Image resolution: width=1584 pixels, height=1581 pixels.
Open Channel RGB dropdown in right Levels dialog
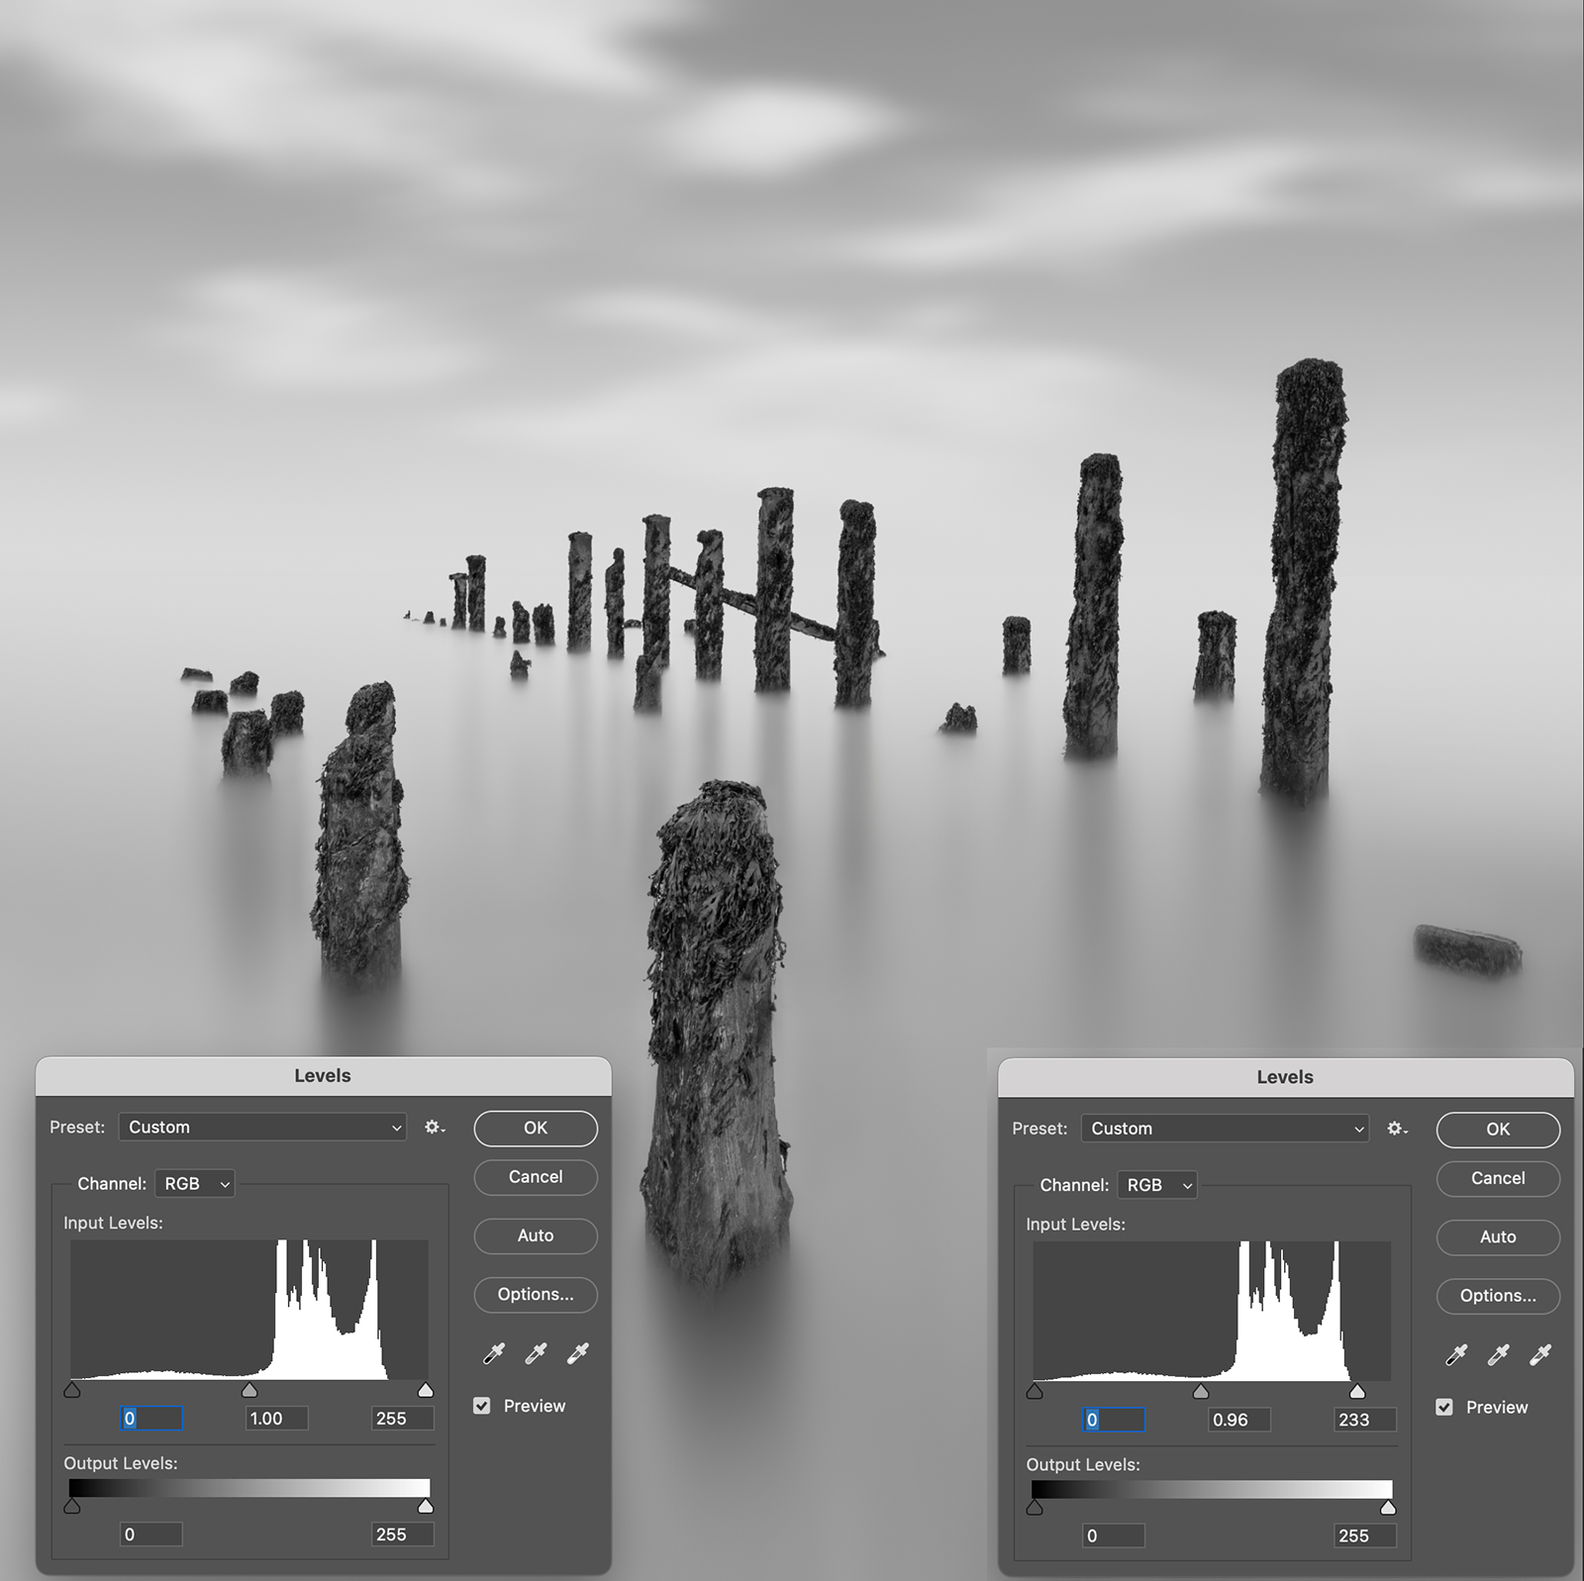pyautogui.click(x=1157, y=1185)
